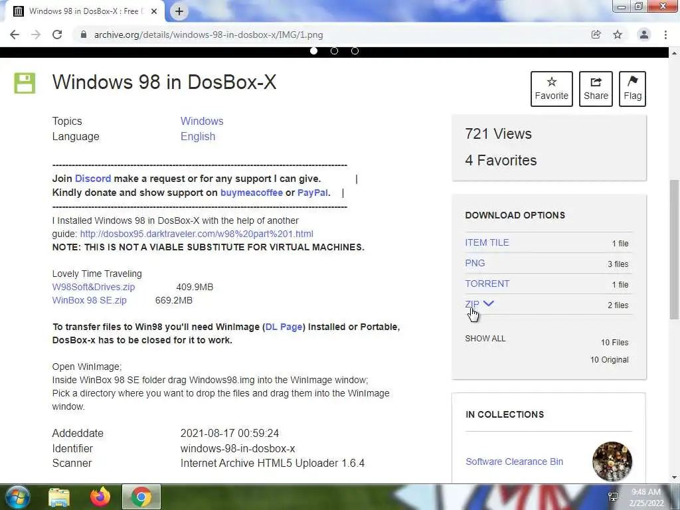Open the dosbox95.darktraveler.com guide link
This screenshot has height=510, width=680.
197,234
